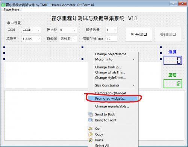Screen dimensions: 188x147
Task: Click the Copy icon in context menu
Action: (x=91, y=134)
